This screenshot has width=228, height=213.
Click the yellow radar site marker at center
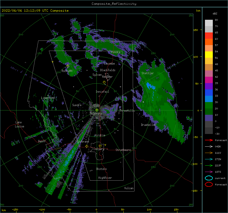pos(97,110)
